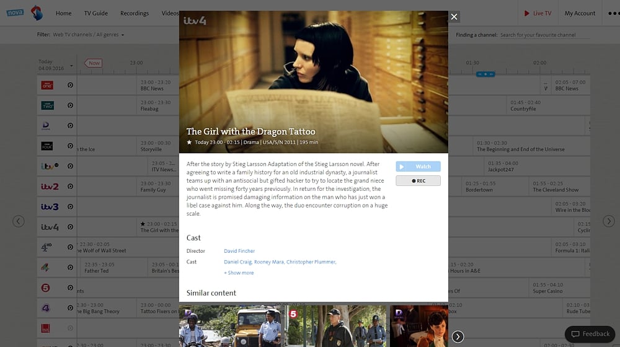Click the Channel 5 logo in guide
Screen dimensions: 620x347
pyautogui.click(x=45, y=288)
